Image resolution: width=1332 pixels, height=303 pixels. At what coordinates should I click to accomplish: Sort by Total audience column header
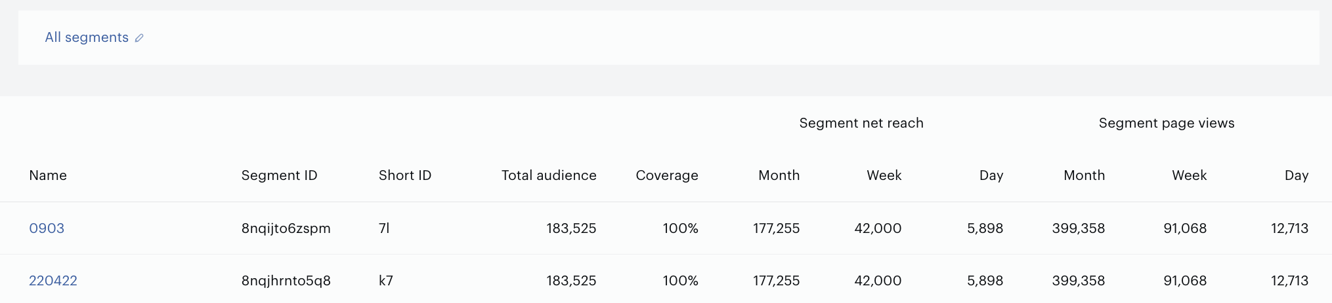tap(549, 175)
